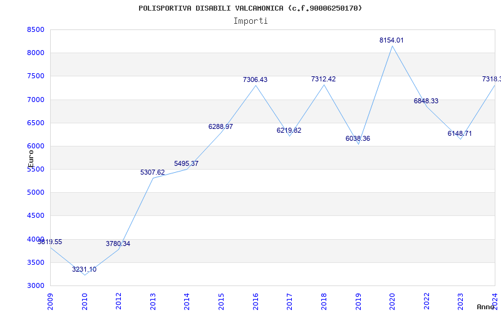This screenshot has height=313, width=501.
Task: Click the Euro y-axis title
Action: pos(31,158)
